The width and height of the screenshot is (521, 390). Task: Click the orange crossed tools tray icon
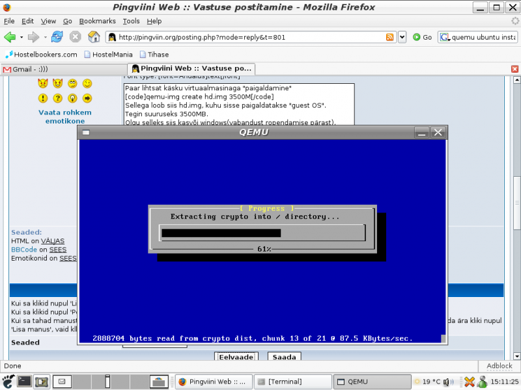click(x=469, y=382)
